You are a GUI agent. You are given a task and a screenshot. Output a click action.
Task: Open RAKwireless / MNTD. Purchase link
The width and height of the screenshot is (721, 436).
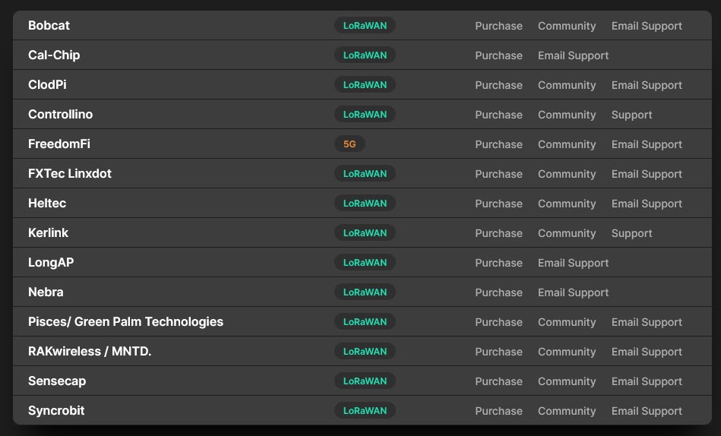click(498, 352)
